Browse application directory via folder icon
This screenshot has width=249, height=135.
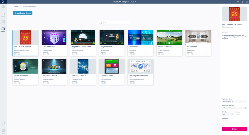[246, 108]
